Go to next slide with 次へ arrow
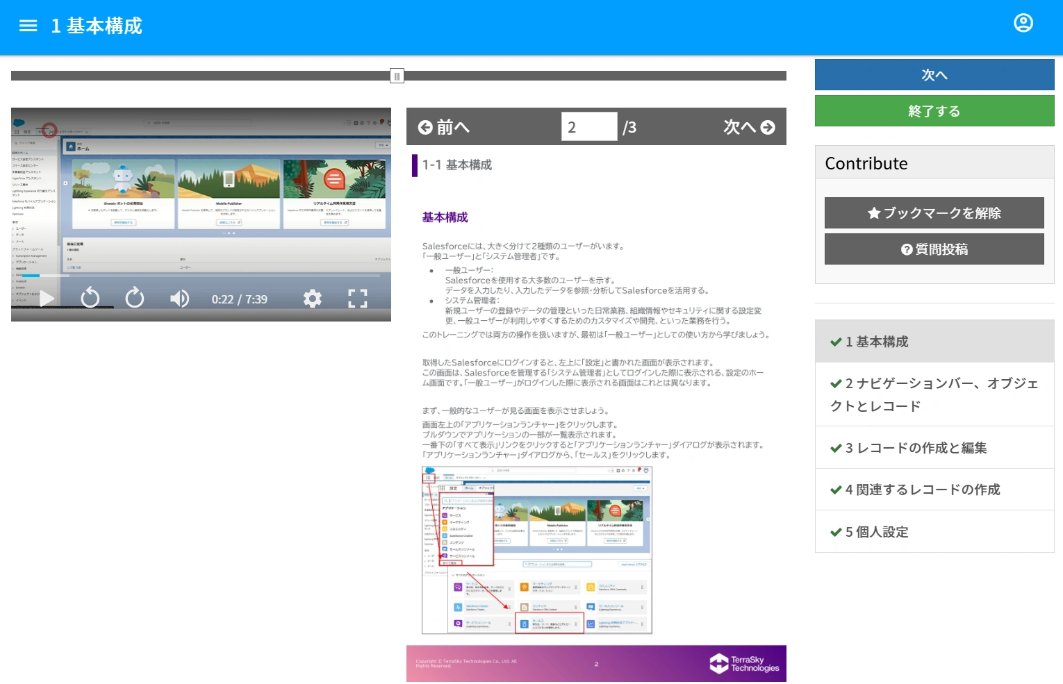1063x684 pixels. tap(749, 127)
